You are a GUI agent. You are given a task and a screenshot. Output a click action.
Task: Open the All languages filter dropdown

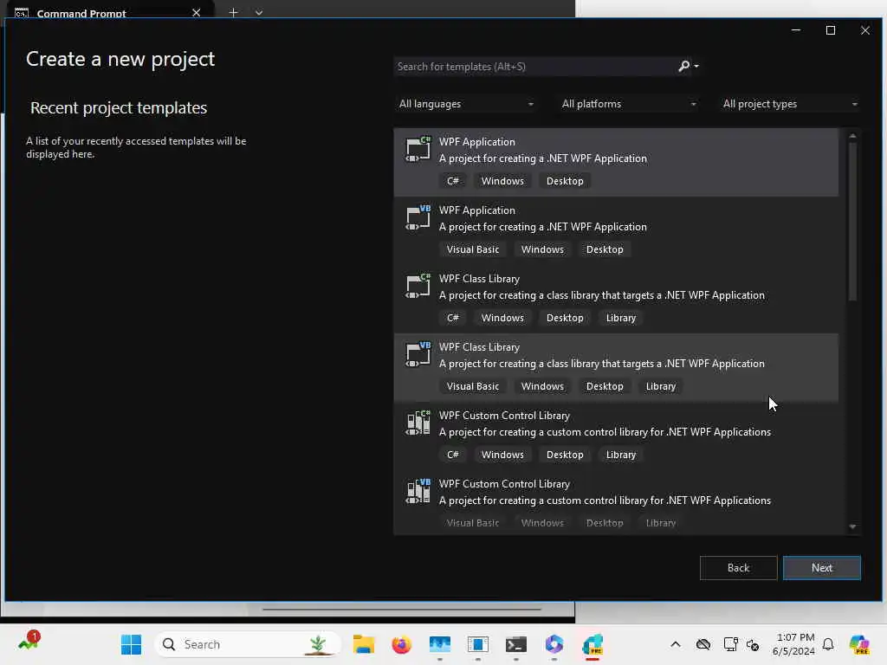(x=465, y=104)
